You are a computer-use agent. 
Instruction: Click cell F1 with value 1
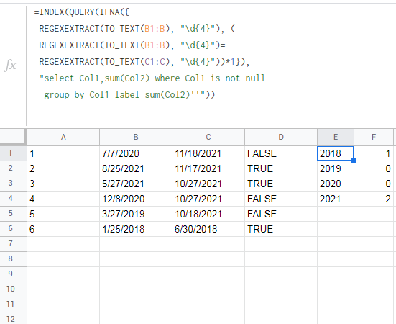point(374,153)
